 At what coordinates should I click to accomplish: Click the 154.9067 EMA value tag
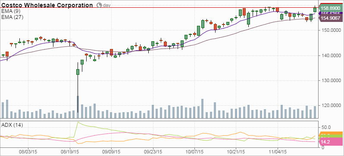click(x=331, y=18)
